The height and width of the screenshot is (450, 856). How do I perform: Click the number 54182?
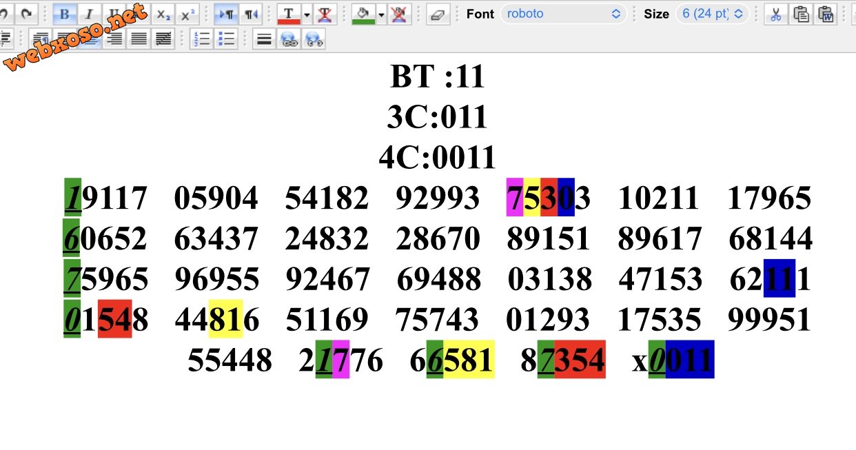coord(327,198)
